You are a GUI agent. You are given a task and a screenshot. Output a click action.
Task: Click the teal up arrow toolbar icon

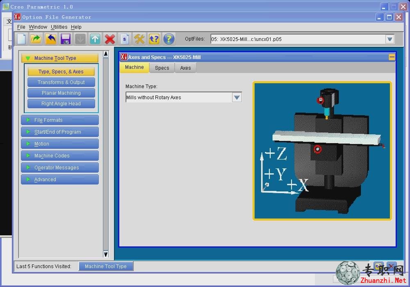[x=95, y=39]
